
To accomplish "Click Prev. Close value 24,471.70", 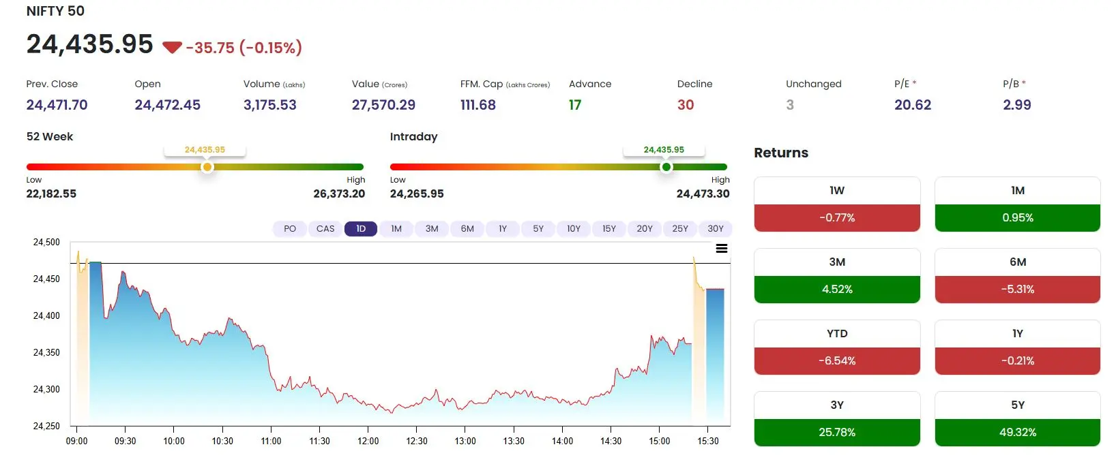I will click(x=57, y=105).
